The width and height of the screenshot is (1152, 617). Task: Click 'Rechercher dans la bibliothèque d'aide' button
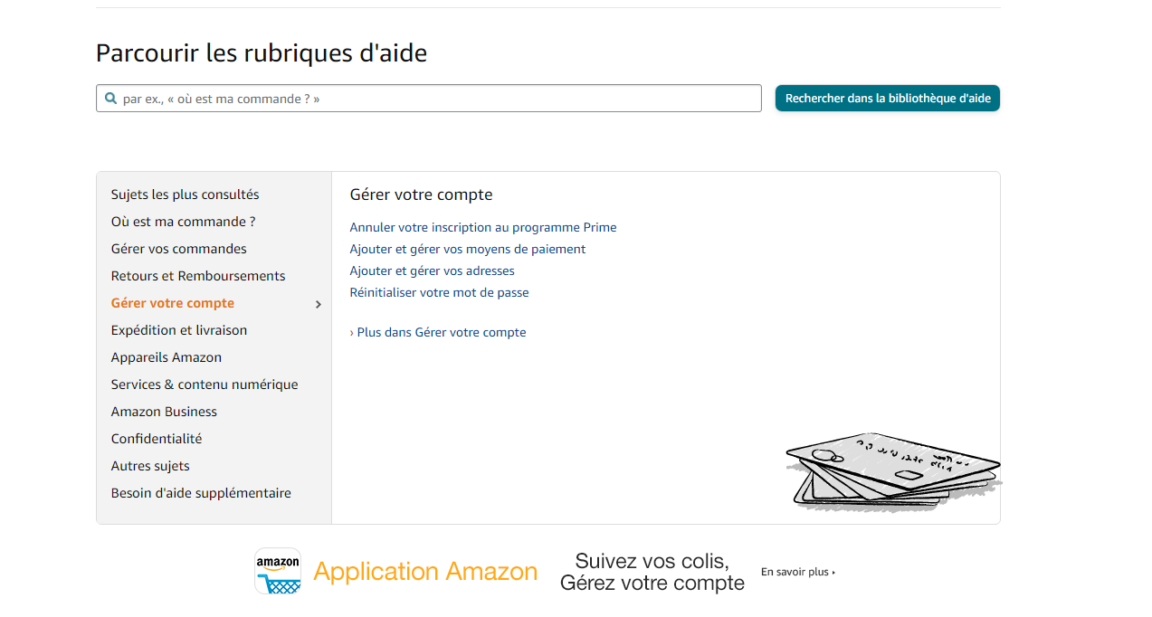[x=887, y=99]
